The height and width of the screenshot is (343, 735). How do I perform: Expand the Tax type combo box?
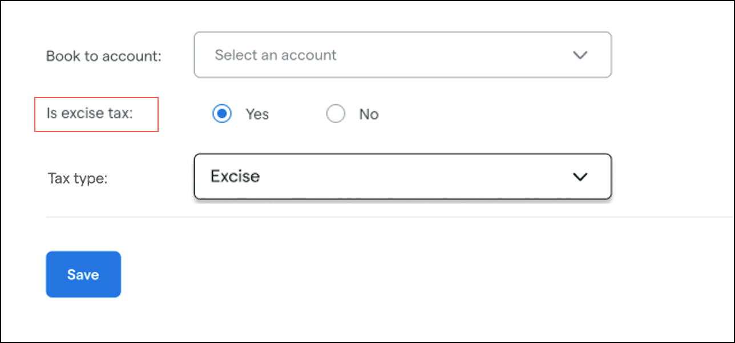tap(402, 176)
